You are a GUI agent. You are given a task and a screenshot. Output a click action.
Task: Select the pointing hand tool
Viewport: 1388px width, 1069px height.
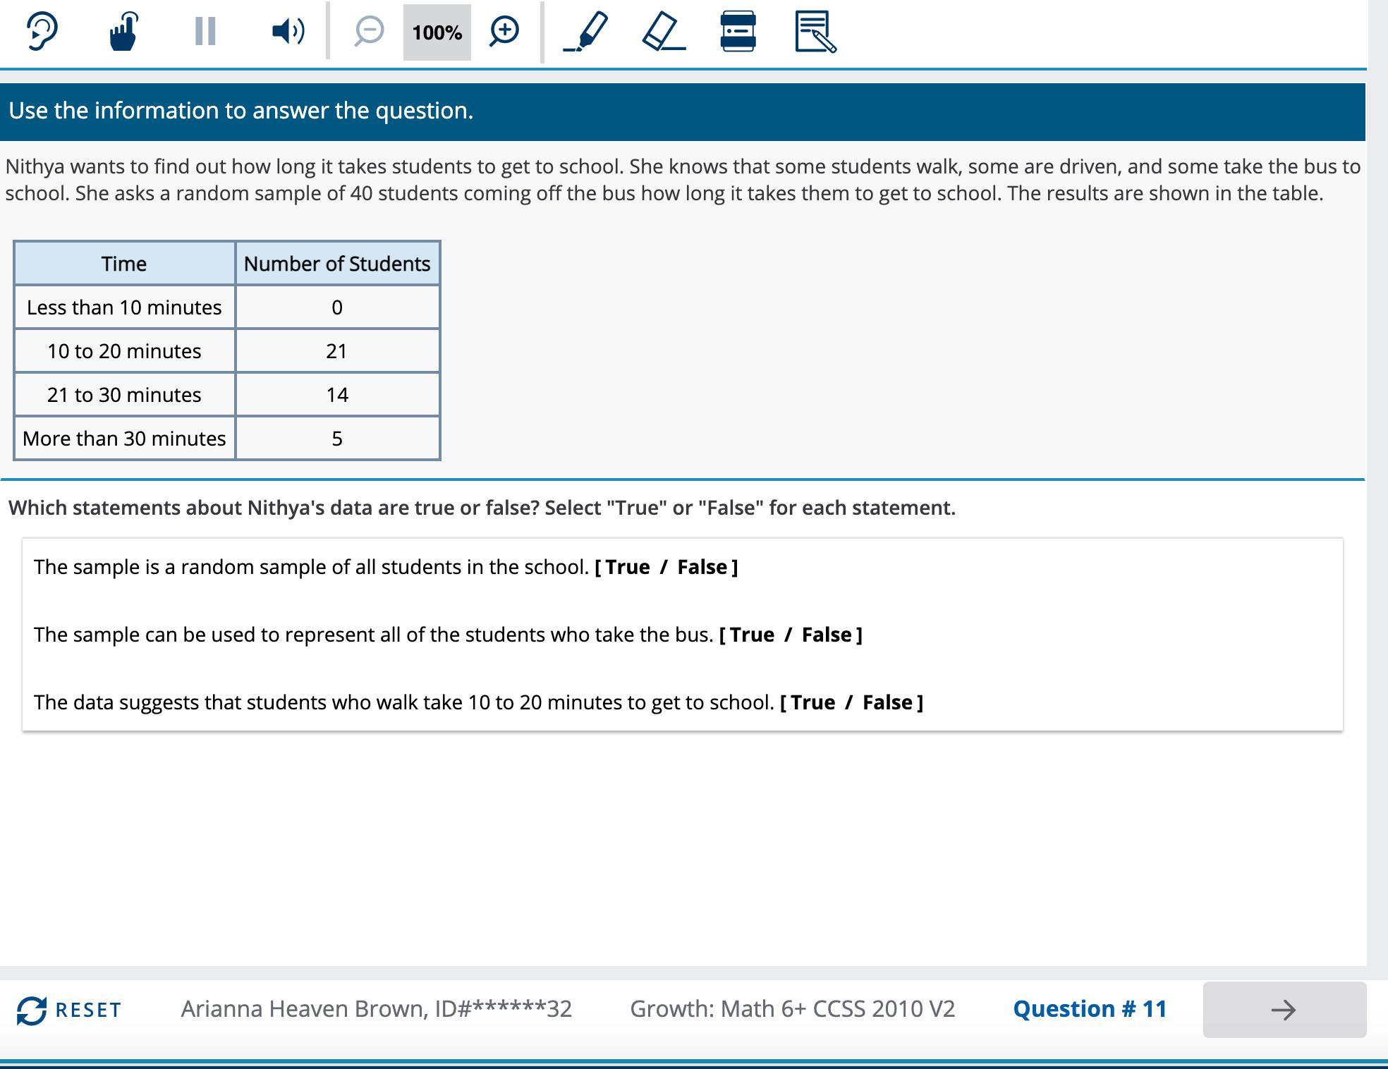click(x=123, y=32)
